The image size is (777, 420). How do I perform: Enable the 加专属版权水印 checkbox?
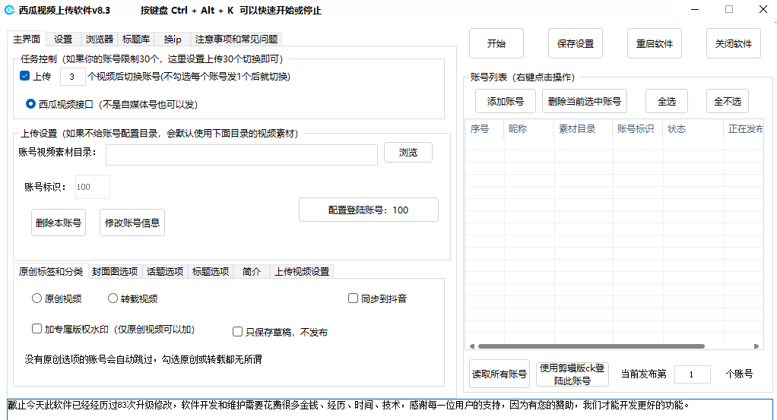click(x=36, y=328)
